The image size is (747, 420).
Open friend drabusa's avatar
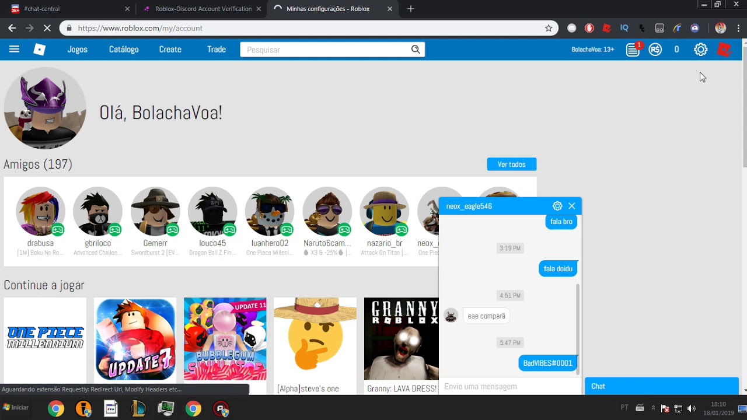[40, 211]
